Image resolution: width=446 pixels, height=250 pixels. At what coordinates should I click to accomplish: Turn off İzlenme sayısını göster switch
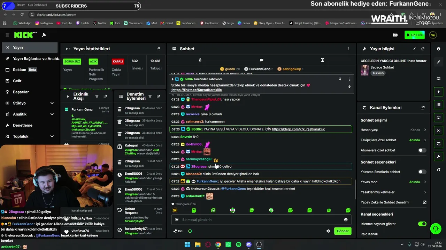(x=422, y=224)
